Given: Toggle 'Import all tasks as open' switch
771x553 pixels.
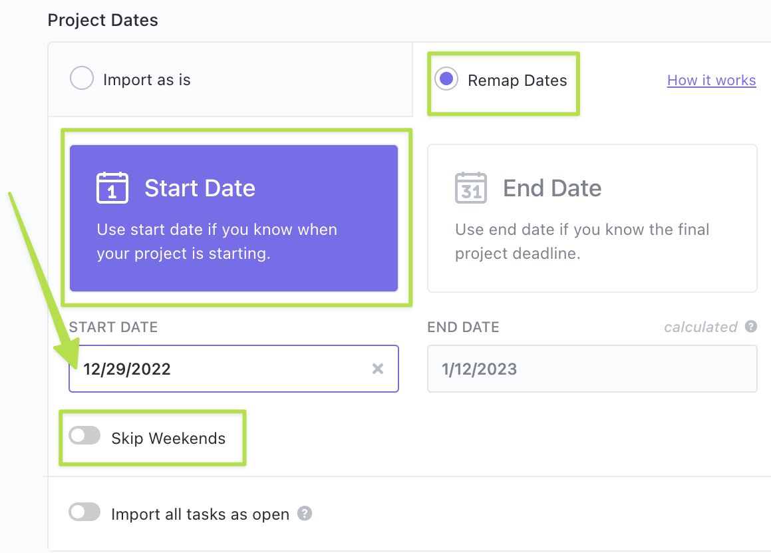Looking at the screenshot, I should 84,512.
